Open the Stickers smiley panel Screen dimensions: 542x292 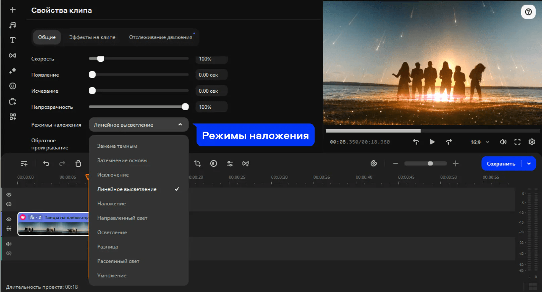[13, 86]
